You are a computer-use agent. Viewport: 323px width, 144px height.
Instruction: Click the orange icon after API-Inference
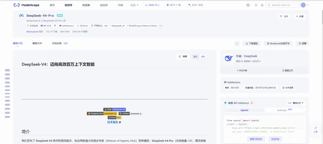coord(252,103)
